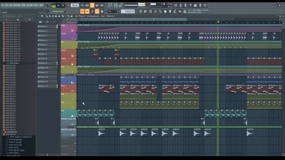This screenshot has height=160, width=285.
Task: Open the EDIT menu
Action: coord(7,5)
